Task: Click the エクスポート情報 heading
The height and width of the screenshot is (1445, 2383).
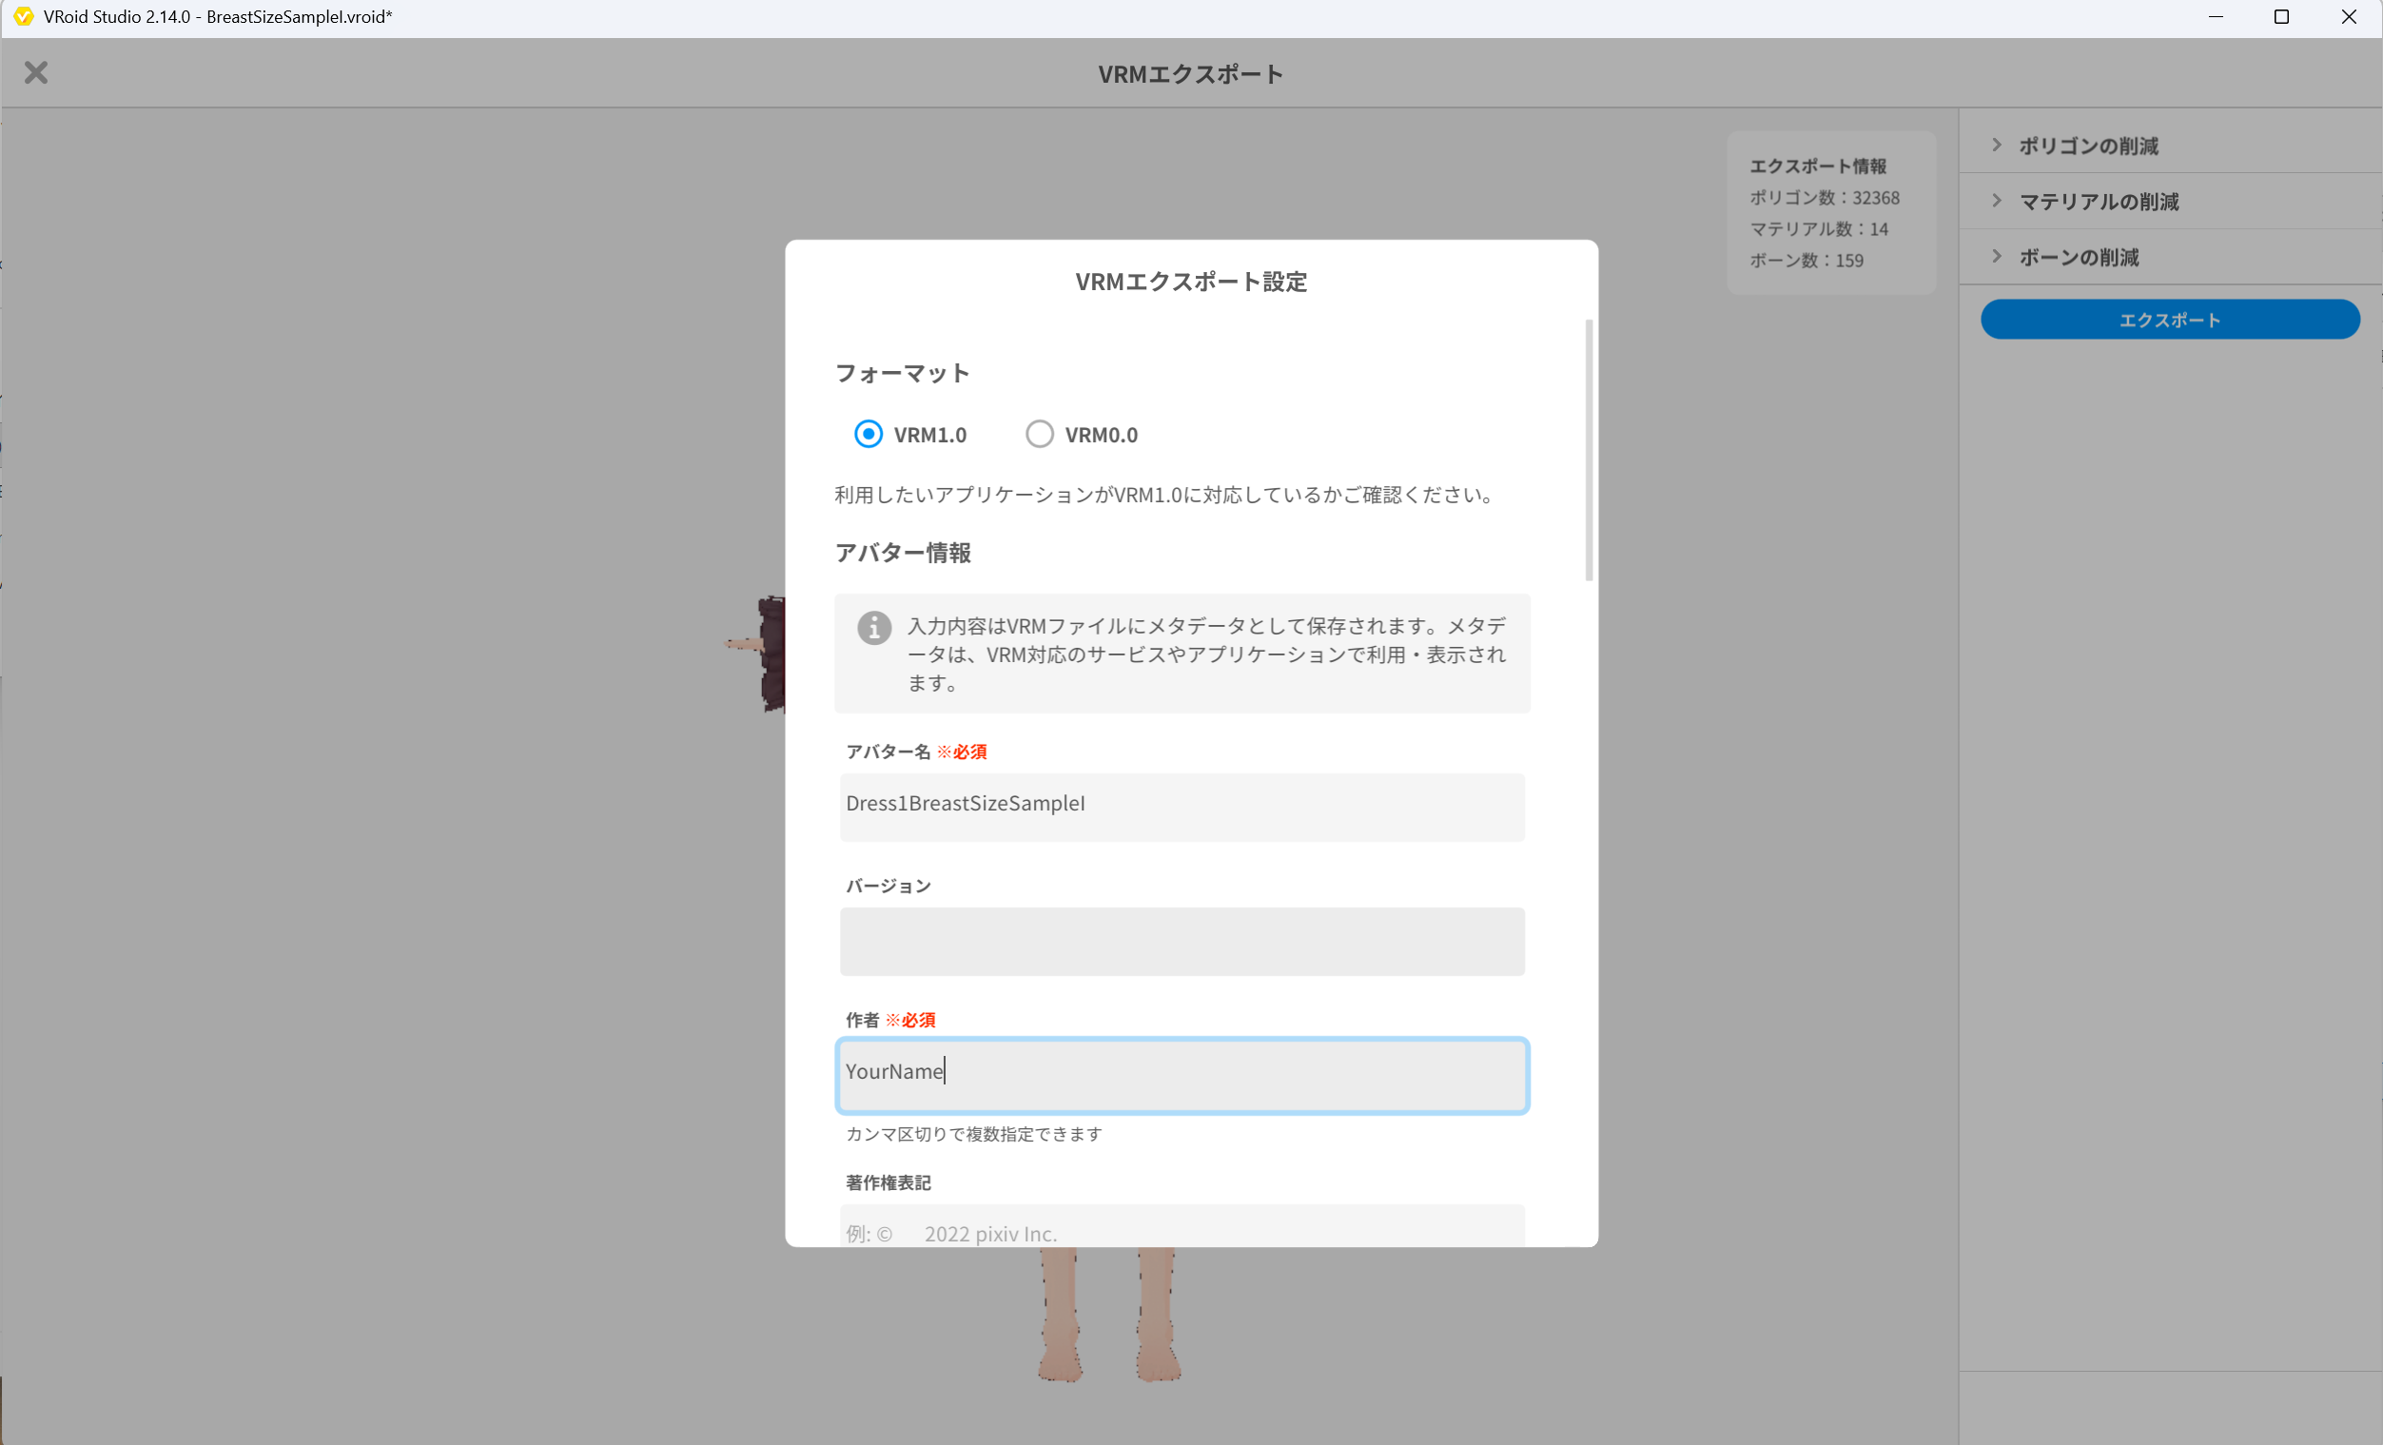Action: (x=1817, y=166)
